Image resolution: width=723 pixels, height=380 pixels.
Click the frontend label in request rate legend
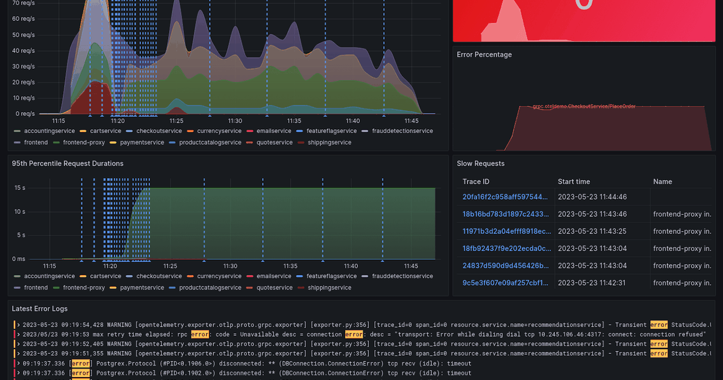tap(36, 143)
